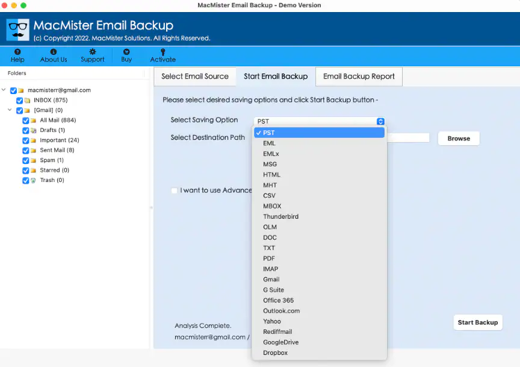Screen dimensions: 520x367
Task: Select TXT from the dropdown
Action: coord(319,248)
